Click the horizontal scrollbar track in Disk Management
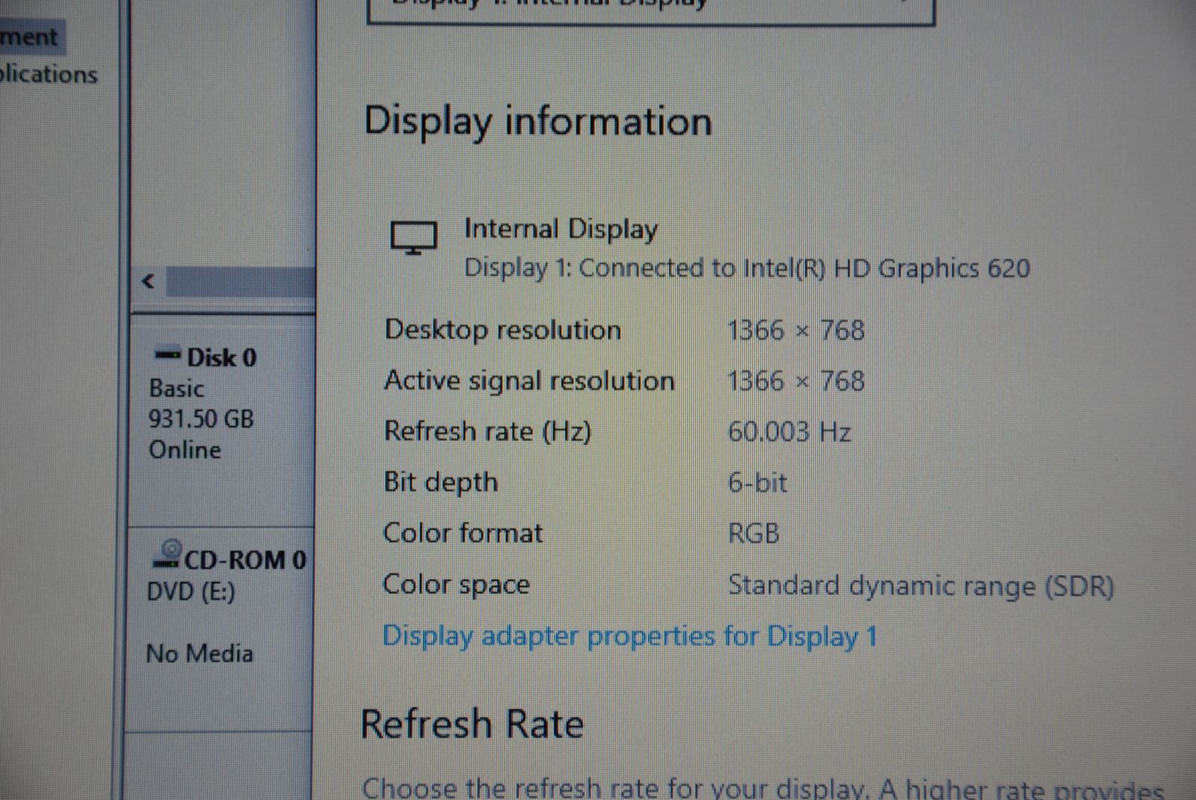Screen dimensions: 1196x800 239,282
